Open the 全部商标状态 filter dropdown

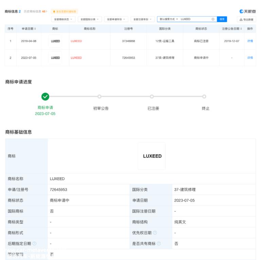point(63,19)
